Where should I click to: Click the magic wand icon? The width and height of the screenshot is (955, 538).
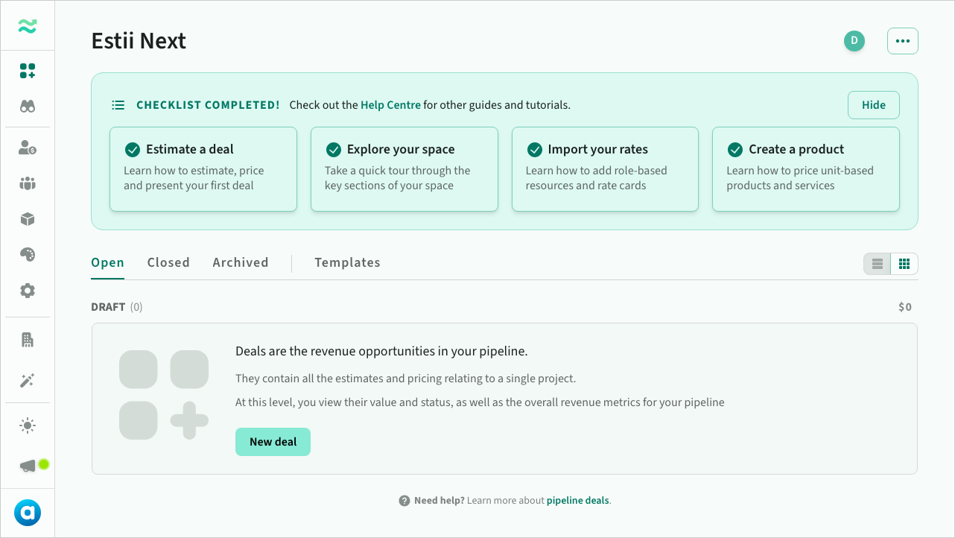[28, 381]
